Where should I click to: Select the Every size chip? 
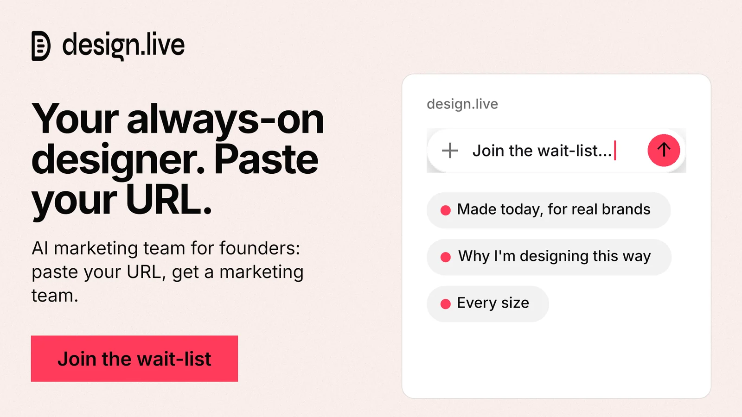coord(488,303)
